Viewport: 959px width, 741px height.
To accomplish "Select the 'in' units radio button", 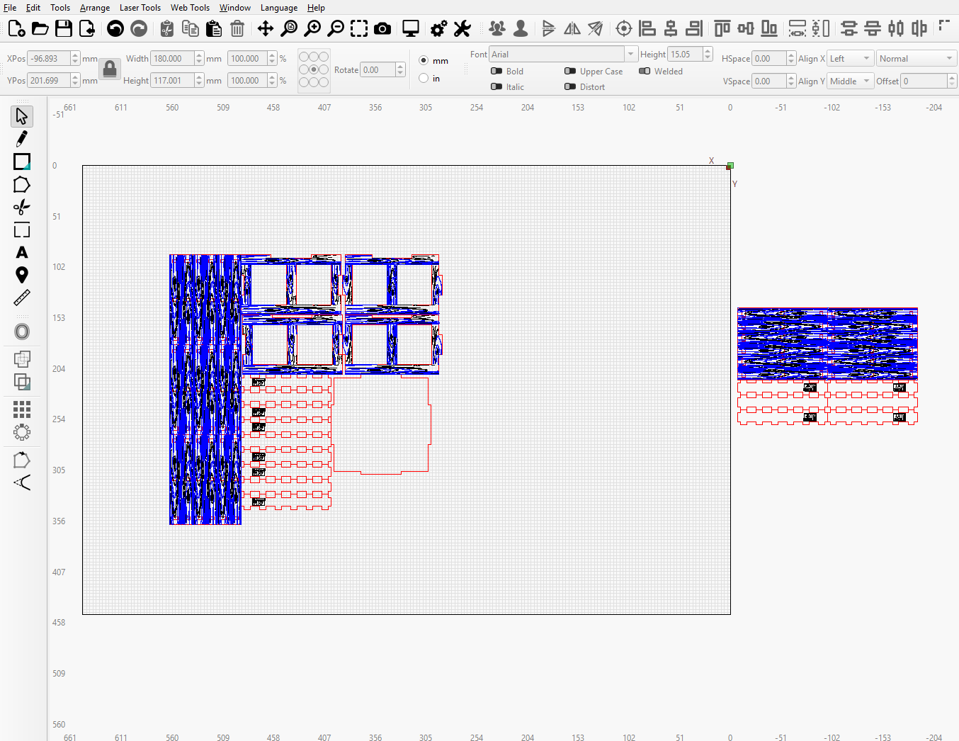I will pyautogui.click(x=424, y=78).
